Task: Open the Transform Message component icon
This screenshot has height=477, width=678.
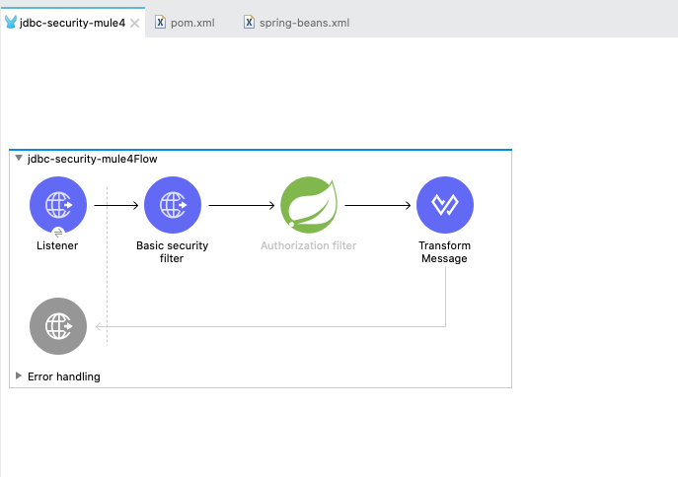Action: click(x=445, y=204)
